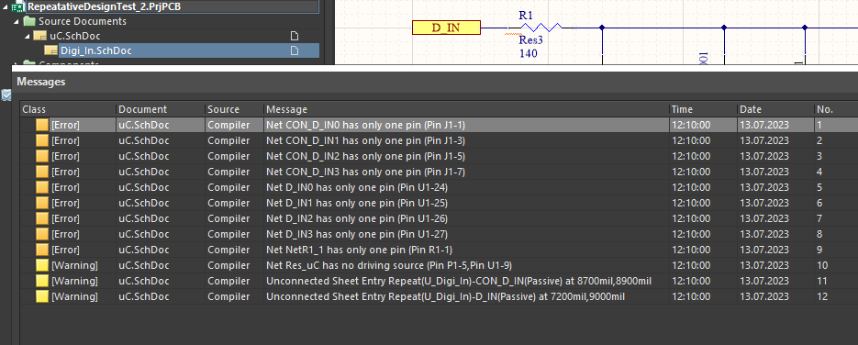
Task: Select error Net CON_D_IN1 has only one pin
Action: (439, 140)
